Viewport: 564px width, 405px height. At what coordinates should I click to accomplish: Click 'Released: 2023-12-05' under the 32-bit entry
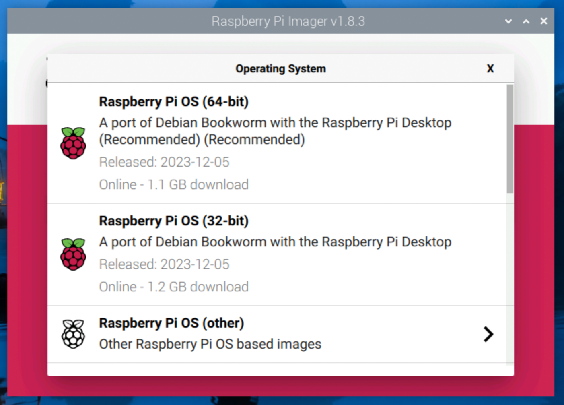coord(164,264)
